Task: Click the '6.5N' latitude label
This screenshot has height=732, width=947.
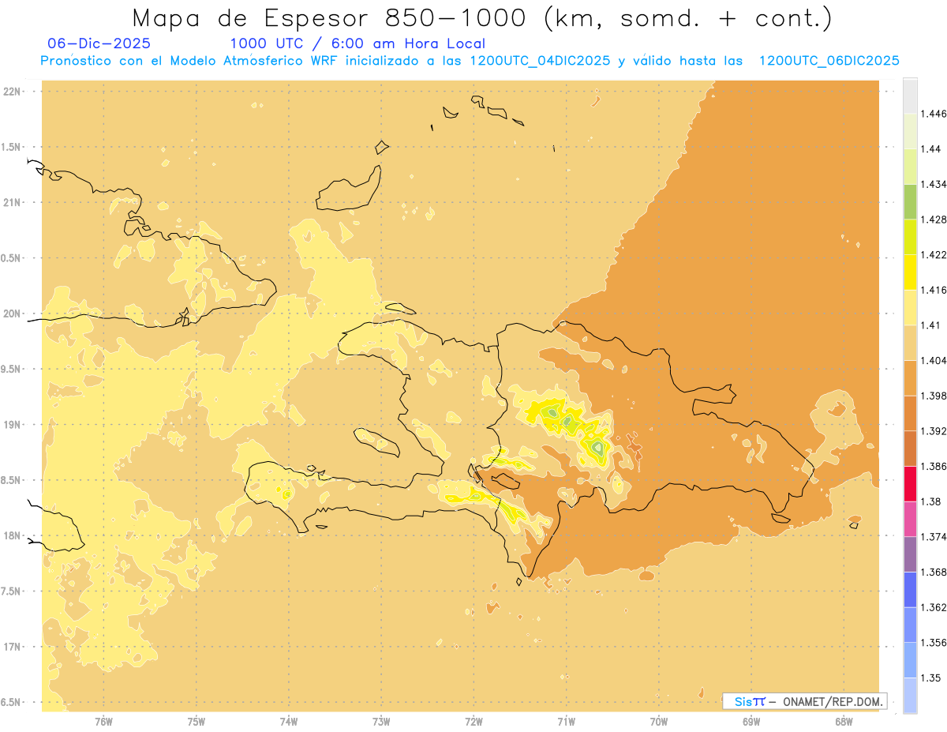Action: point(12,702)
